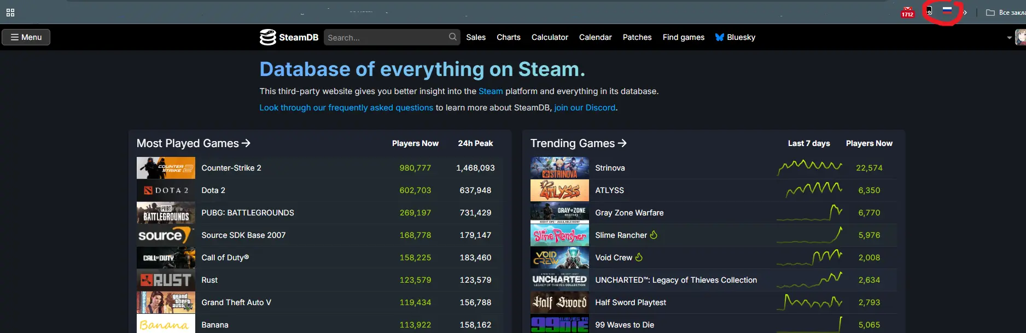The height and width of the screenshot is (333, 1026).
Task: Open Gray Zone Warfare thumbnail
Action: 559,213
